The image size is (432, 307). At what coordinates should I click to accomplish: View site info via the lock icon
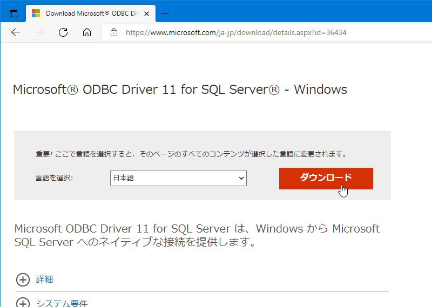[113, 32]
